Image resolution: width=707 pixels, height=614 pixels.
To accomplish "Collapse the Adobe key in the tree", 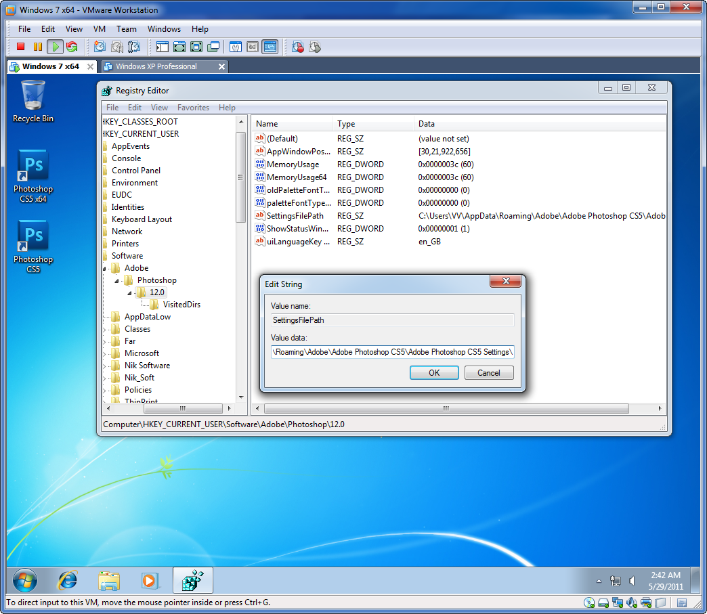I will (104, 269).
